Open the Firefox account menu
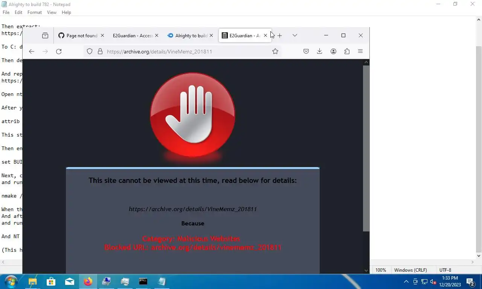Screen dimensions: 482x289 333,52
